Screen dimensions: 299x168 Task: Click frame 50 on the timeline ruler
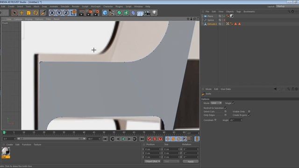[x=104, y=133]
